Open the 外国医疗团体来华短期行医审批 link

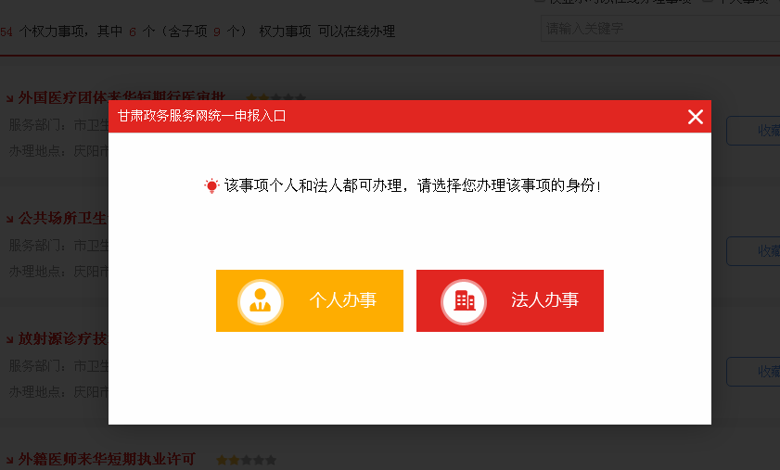pyautogui.click(x=121, y=97)
